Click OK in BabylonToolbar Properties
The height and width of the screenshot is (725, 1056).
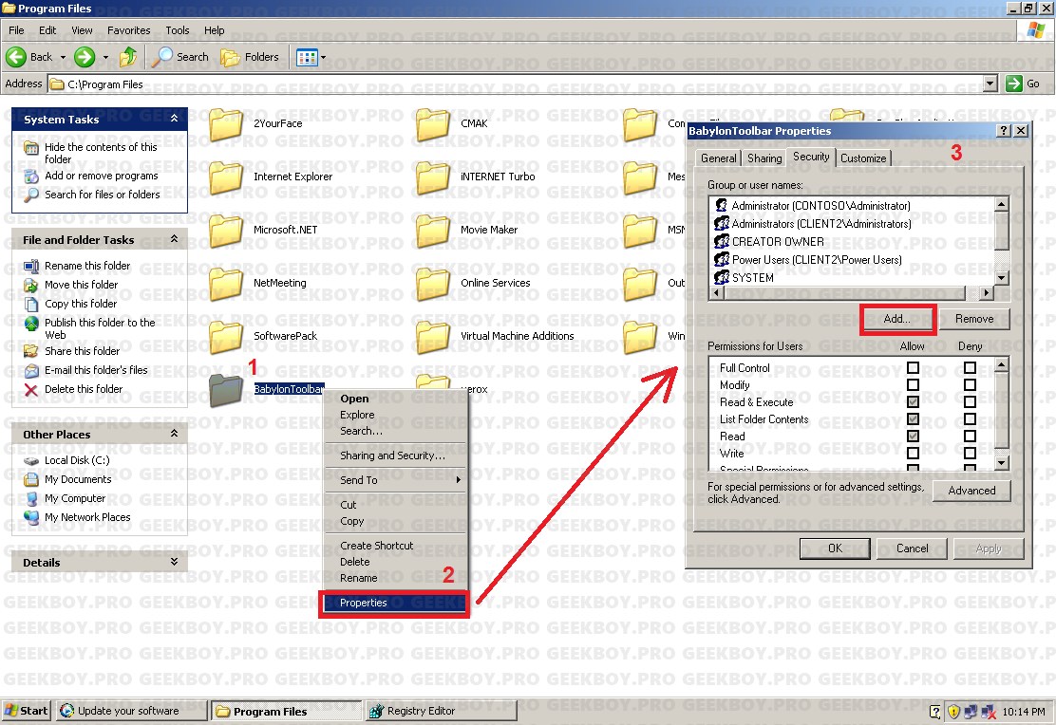pyautogui.click(x=835, y=548)
